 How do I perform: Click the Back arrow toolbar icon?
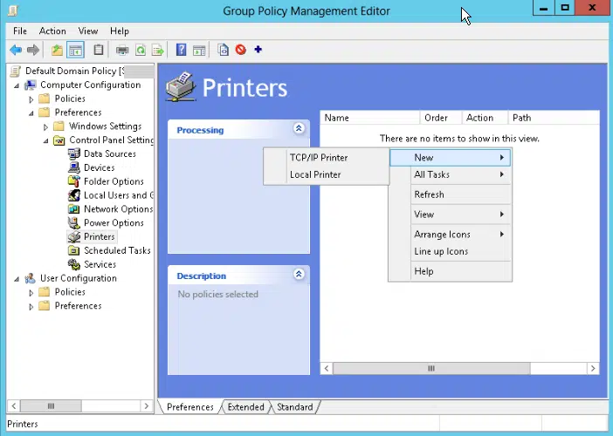16,50
